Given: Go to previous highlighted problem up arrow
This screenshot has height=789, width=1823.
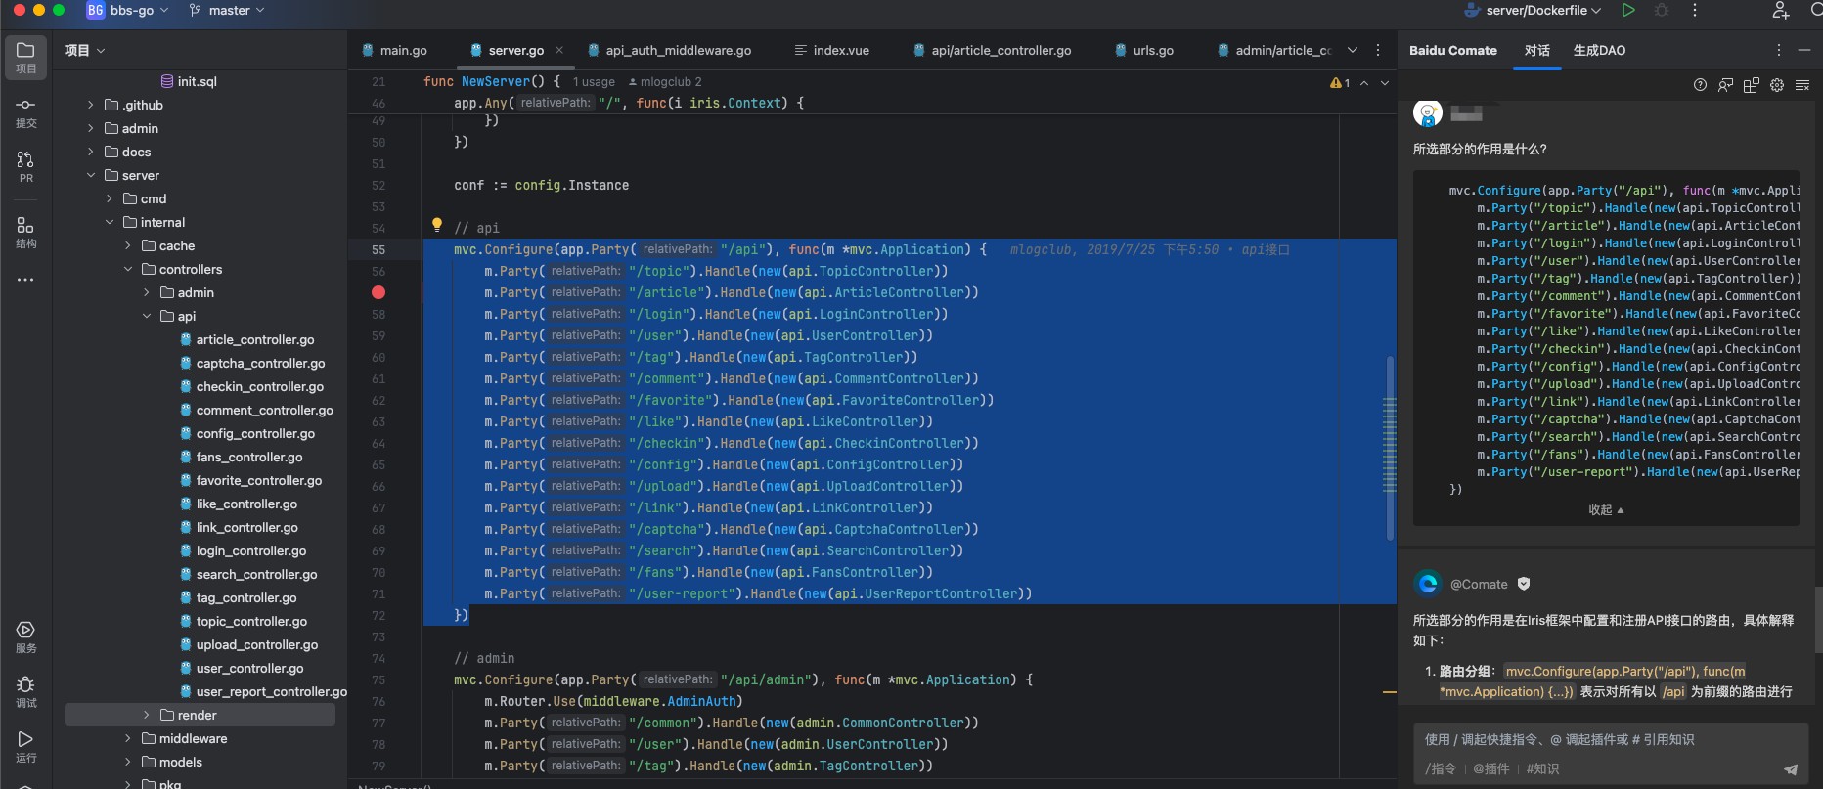Looking at the screenshot, I should coord(1364,83).
